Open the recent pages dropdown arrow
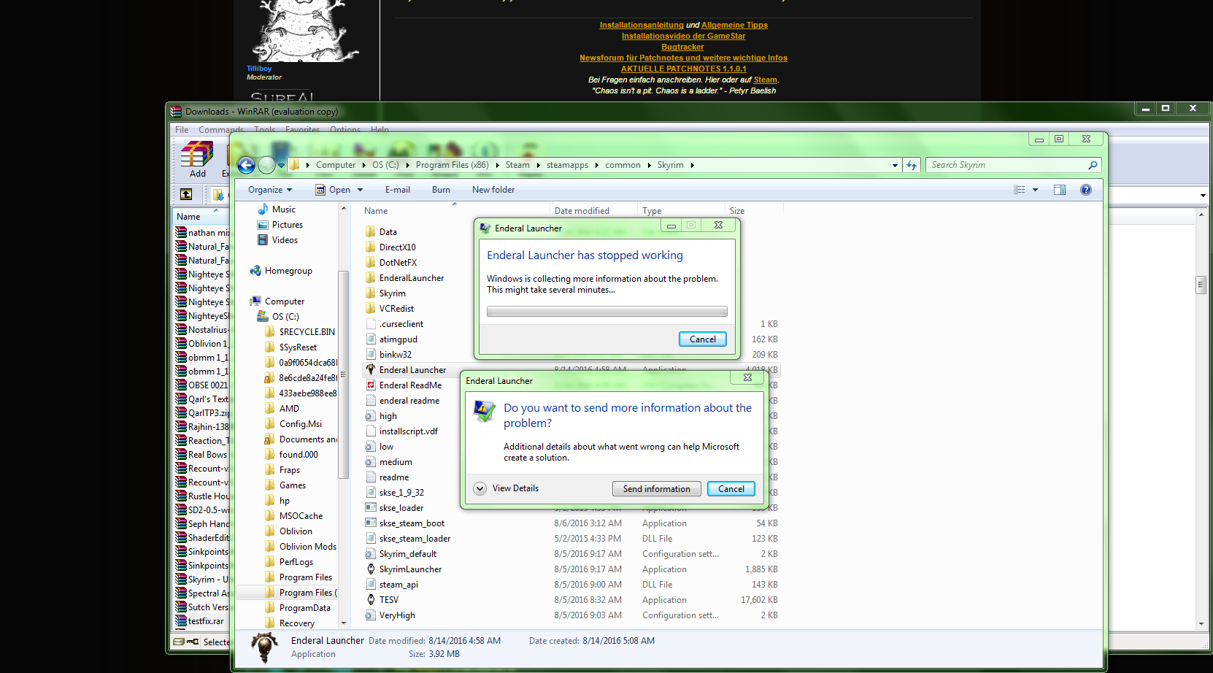The width and height of the screenshot is (1213, 673). (x=281, y=166)
